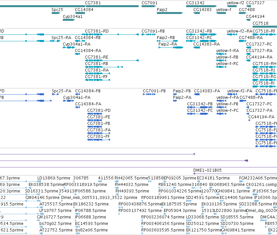277x235 pixels.
Task: Click the CG7381-PE protein label
Action: pyautogui.click(x=99, y=117)
